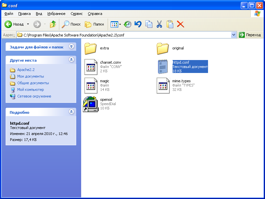Go up one folder level
The image size is (265, 199).
[x=53, y=24]
